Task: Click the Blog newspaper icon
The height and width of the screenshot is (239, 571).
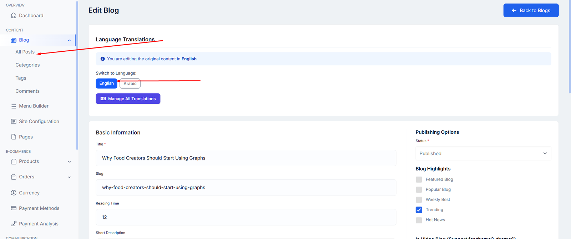Action: pyautogui.click(x=14, y=40)
